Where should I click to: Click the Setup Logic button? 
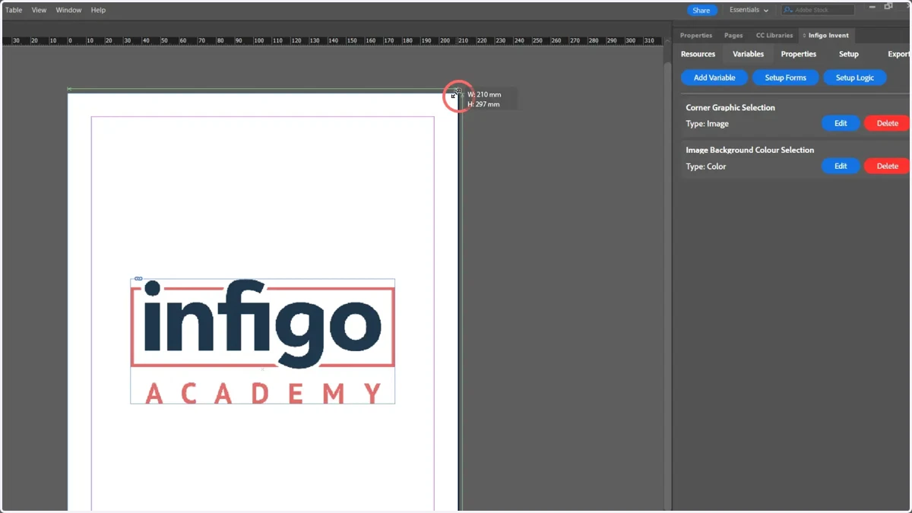(855, 78)
